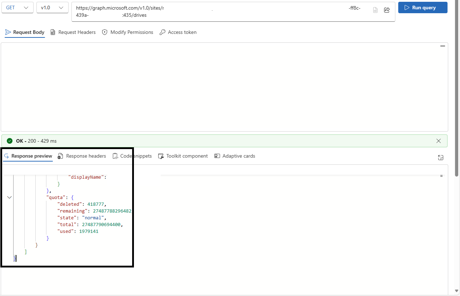Collapse the request body editor
This screenshot has width=460, height=296.
[x=442, y=46]
